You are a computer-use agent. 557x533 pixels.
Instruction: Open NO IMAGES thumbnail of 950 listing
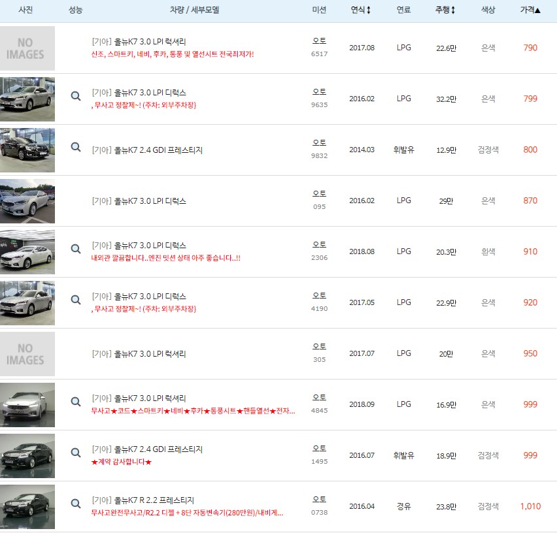coord(27,354)
